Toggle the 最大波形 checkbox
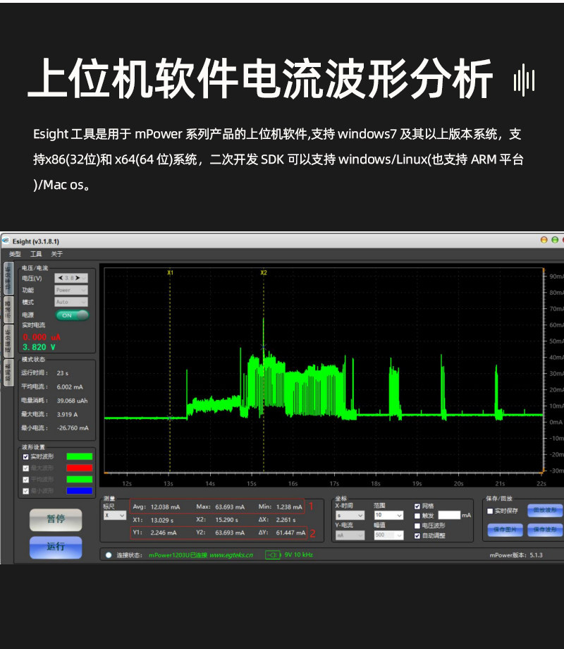Viewport: 564px width, 649px height. click(x=25, y=468)
